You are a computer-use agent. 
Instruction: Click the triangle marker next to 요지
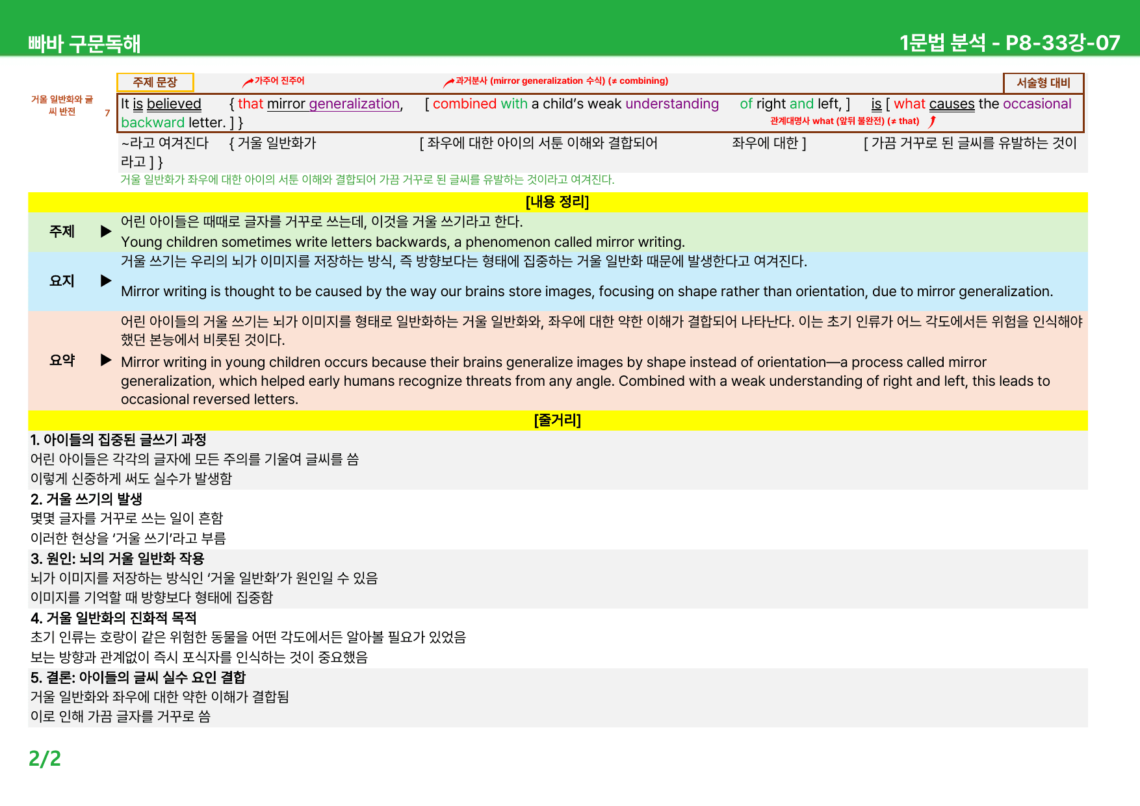[x=106, y=281]
